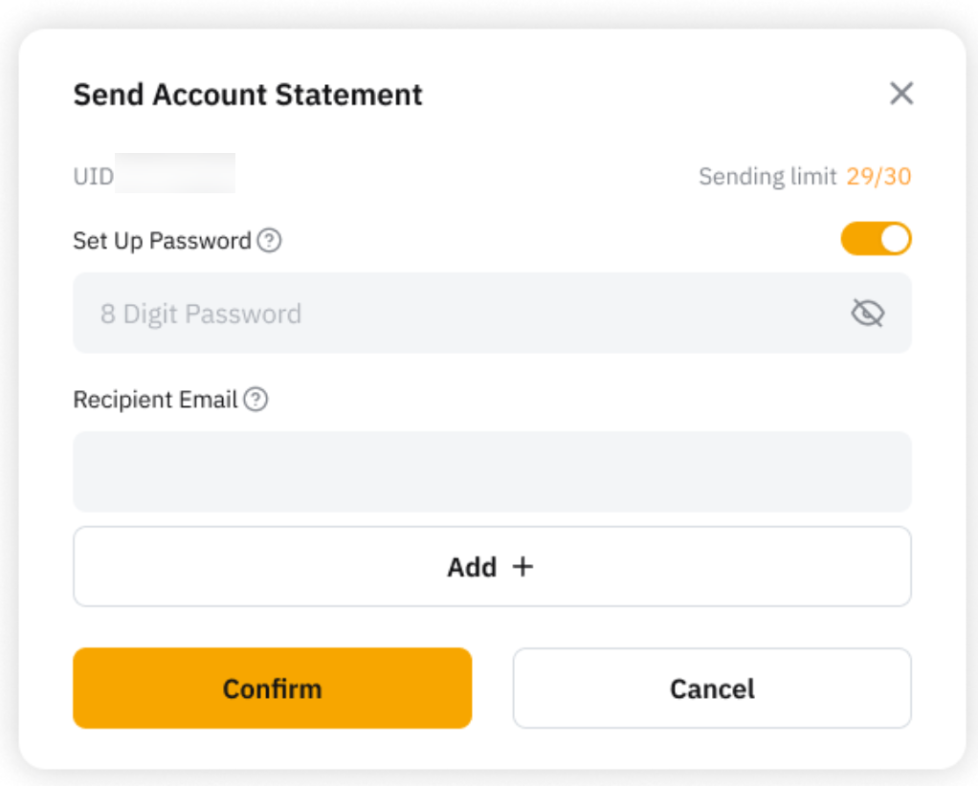This screenshot has height=786, width=978.
Task: Disable the Set Up Password switch
Action: (876, 239)
